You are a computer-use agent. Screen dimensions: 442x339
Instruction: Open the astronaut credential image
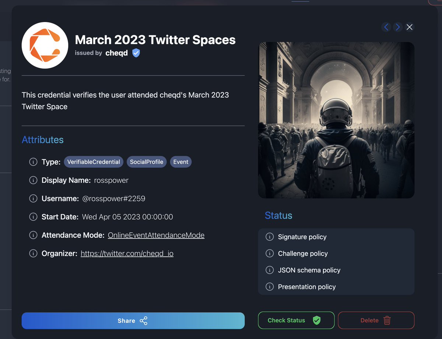pos(336,120)
